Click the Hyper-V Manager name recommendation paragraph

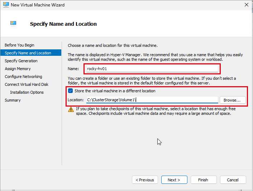click(155, 57)
